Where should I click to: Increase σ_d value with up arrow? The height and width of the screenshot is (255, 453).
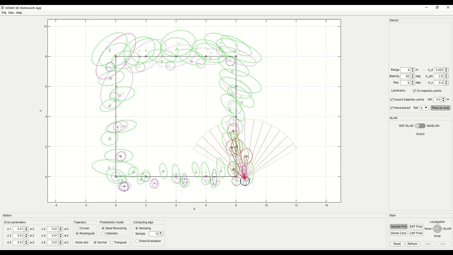(x=446, y=69)
